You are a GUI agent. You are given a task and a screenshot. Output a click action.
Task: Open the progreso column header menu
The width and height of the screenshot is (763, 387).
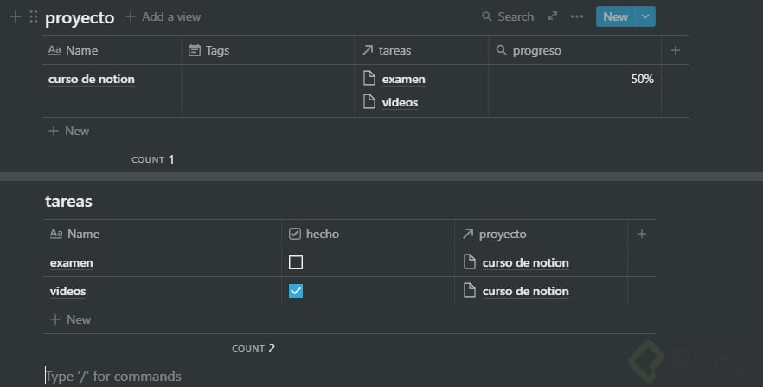[x=536, y=50]
